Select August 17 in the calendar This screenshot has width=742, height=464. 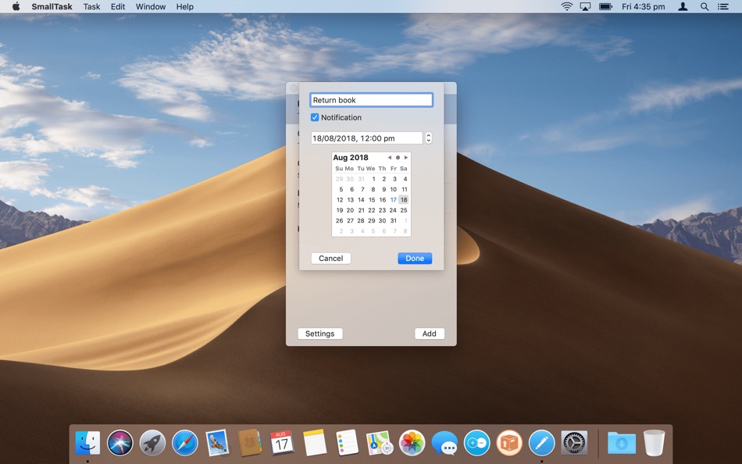coord(393,200)
